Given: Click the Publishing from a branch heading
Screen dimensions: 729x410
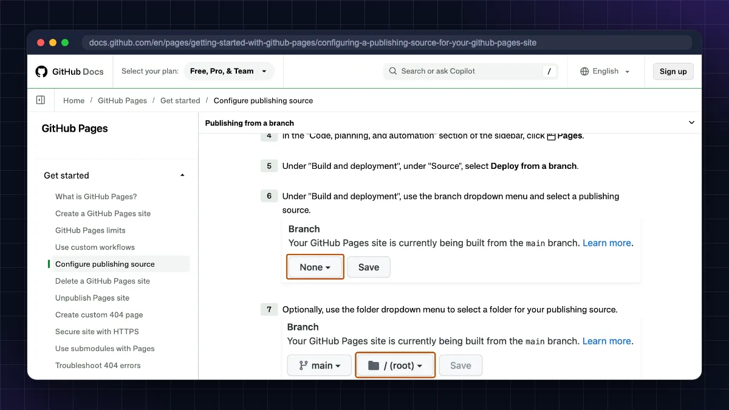Looking at the screenshot, I should click(x=250, y=123).
